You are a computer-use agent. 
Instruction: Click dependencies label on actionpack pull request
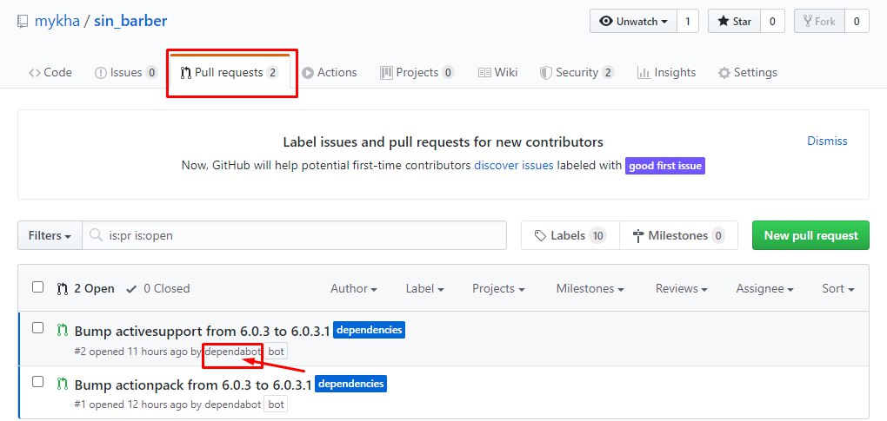coord(350,385)
